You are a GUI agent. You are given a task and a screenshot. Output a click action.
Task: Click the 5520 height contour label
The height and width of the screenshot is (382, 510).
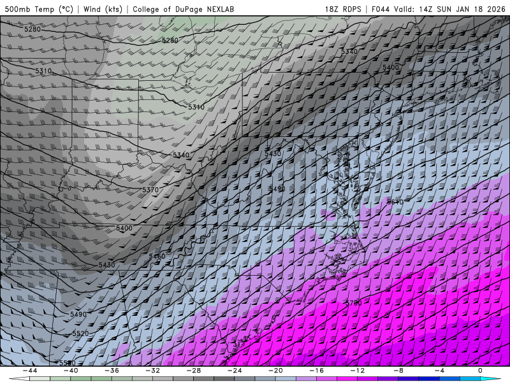click(80, 334)
